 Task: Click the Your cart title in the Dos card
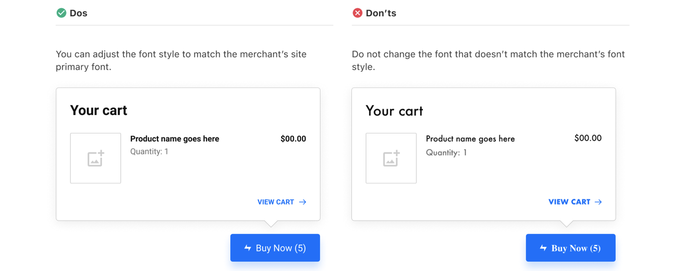point(98,110)
